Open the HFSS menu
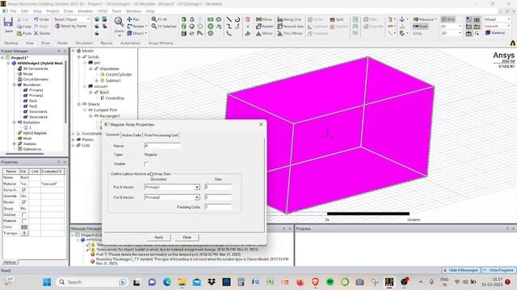Screen dimensions: 517x290 (103, 11)
